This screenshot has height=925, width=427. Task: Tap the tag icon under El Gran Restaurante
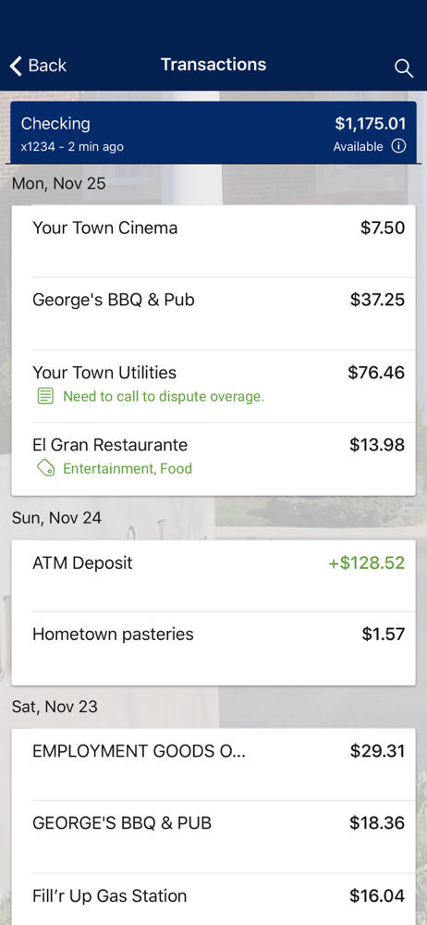[45, 469]
